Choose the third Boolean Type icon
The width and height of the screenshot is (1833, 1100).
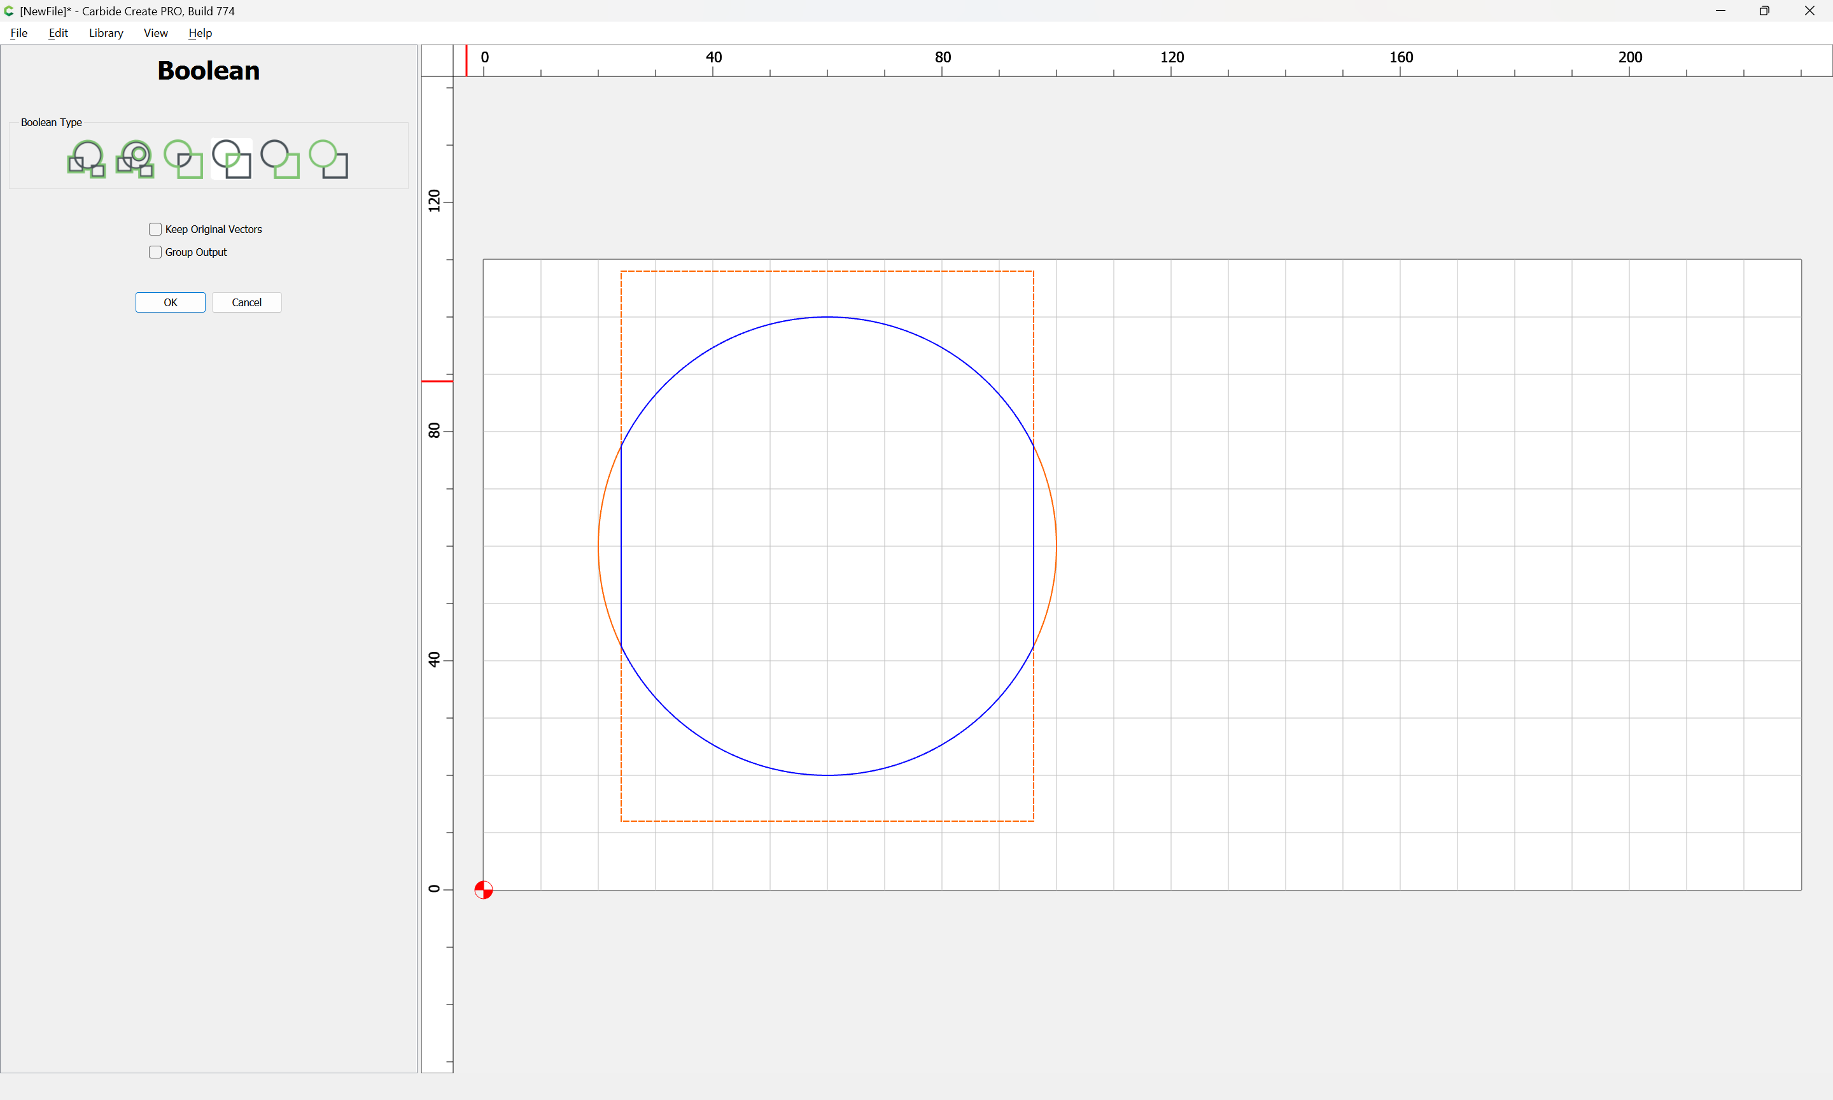pos(183,159)
